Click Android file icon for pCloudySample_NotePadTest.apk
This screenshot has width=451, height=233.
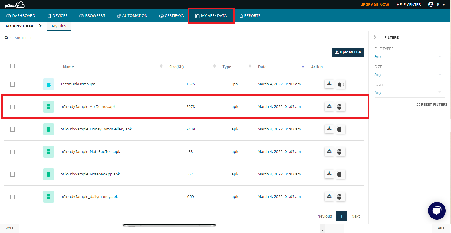tap(49, 152)
